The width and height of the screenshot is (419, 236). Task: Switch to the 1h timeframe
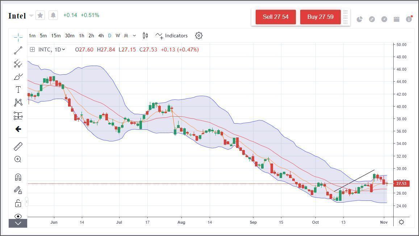[x=81, y=36]
